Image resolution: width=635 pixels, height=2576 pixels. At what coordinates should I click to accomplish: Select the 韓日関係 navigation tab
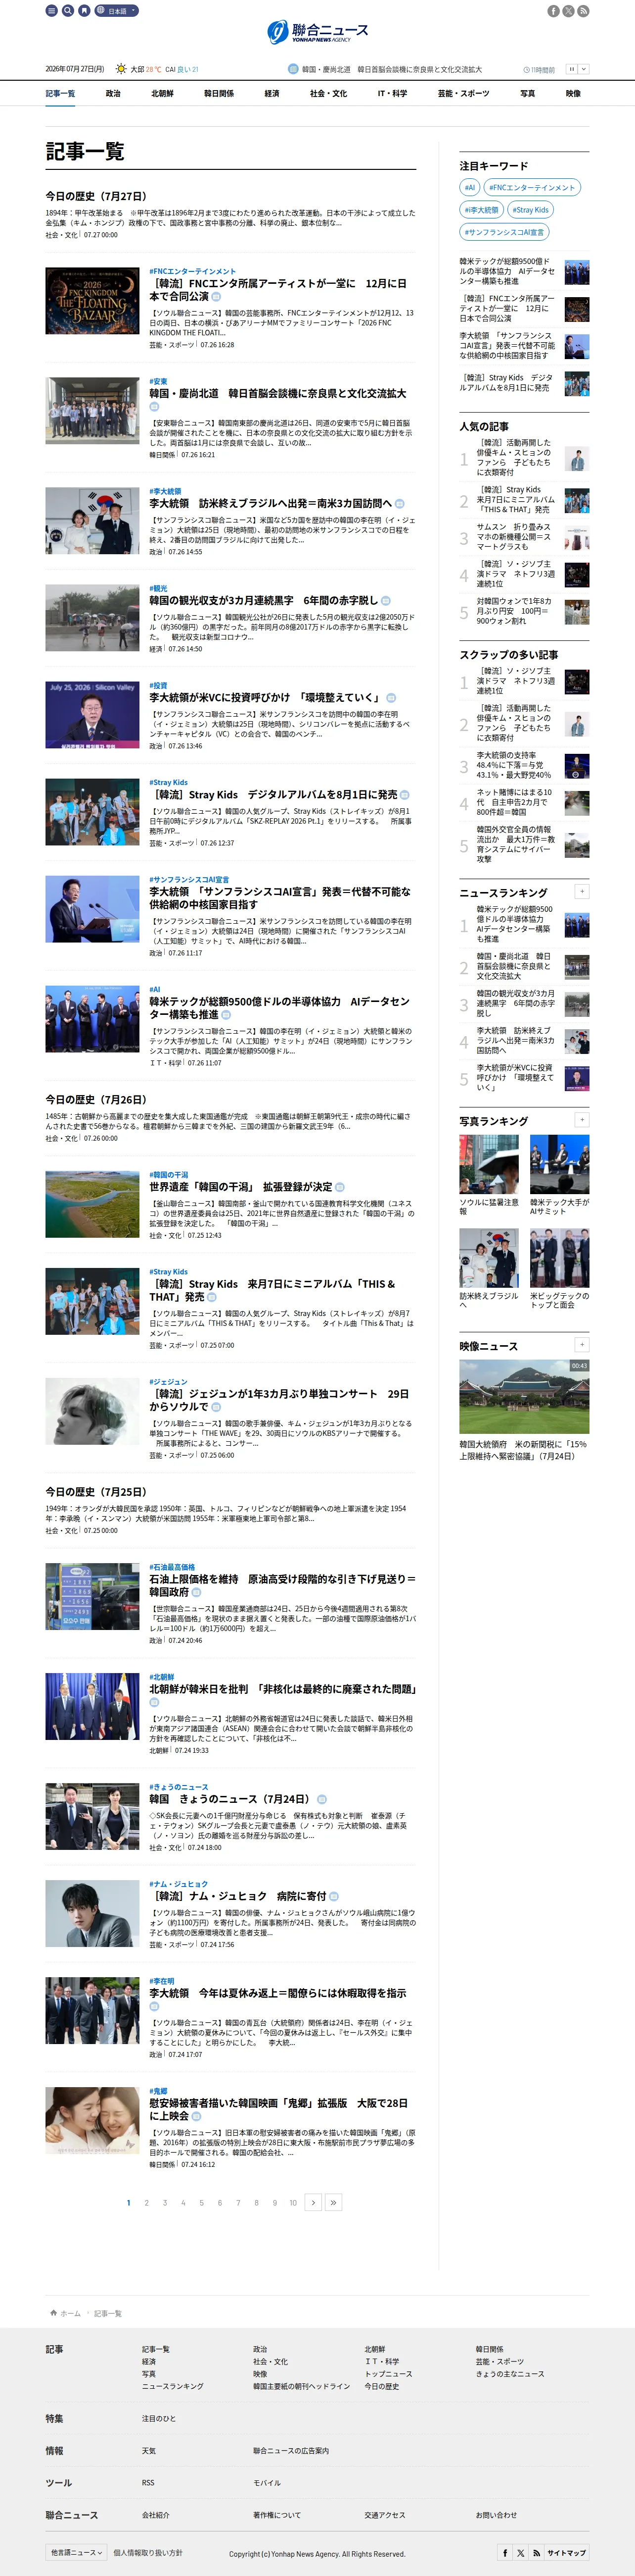point(219,94)
